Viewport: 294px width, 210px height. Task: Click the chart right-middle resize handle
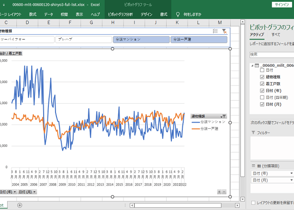(230, 122)
